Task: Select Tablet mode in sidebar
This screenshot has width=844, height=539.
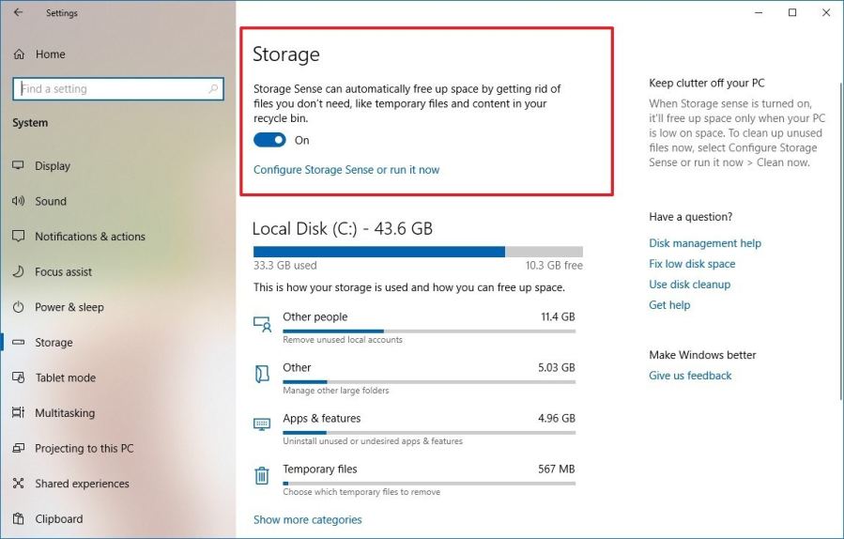Action: pos(65,377)
